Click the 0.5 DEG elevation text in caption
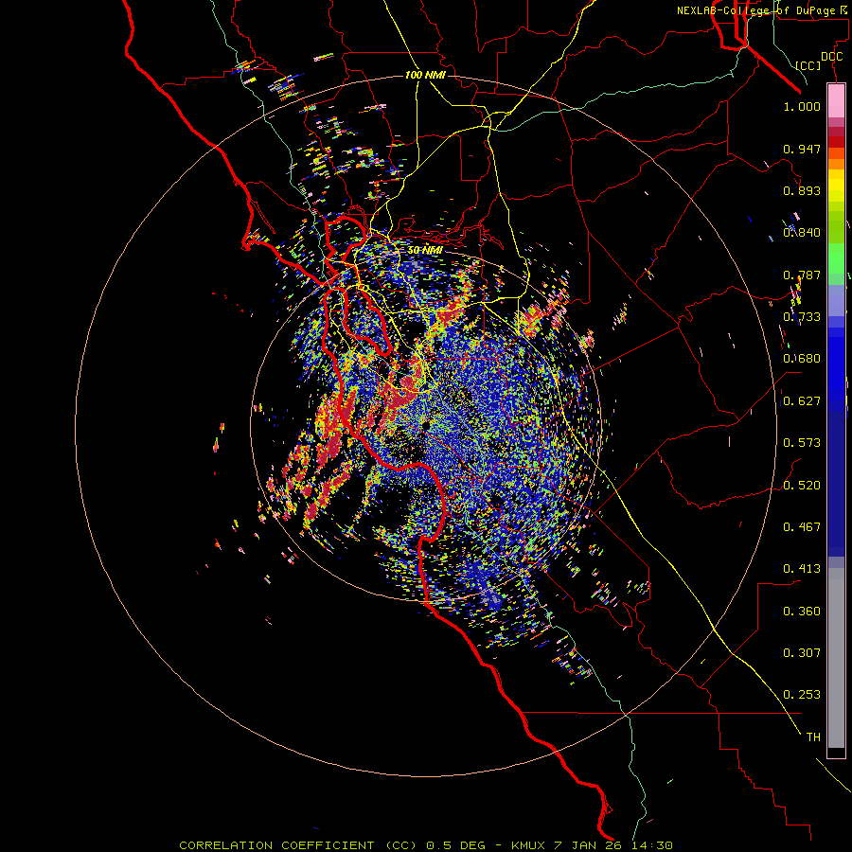Screen dimensions: 852x852 (x=457, y=845)
